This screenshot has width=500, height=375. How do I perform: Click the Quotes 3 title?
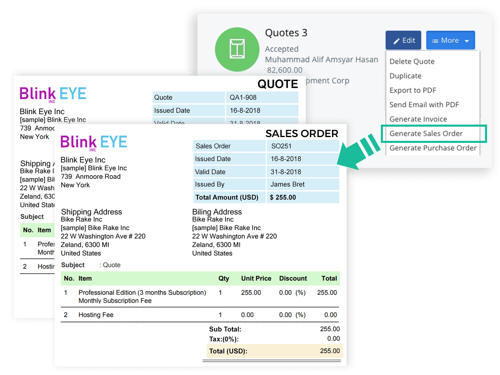coord(286,33)
